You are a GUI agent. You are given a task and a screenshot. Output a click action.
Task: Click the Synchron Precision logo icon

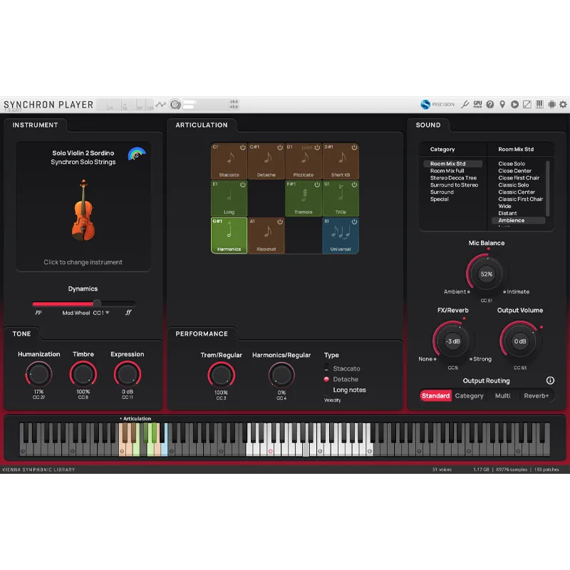[425, 105]
